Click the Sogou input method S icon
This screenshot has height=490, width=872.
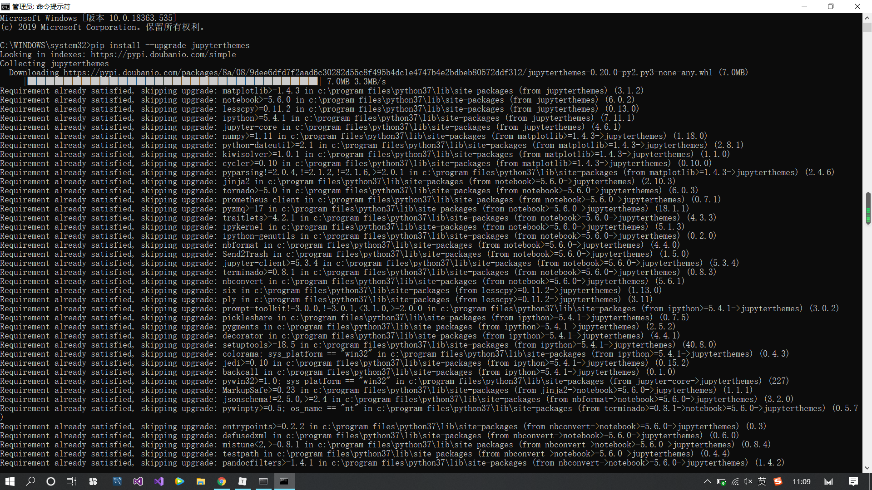pyautogui.click(x=778, y=481)
